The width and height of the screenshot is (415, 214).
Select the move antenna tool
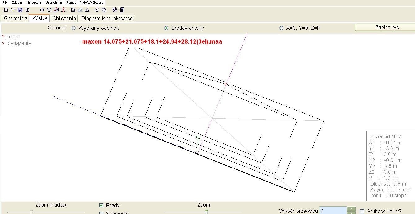tap(42, 10)
